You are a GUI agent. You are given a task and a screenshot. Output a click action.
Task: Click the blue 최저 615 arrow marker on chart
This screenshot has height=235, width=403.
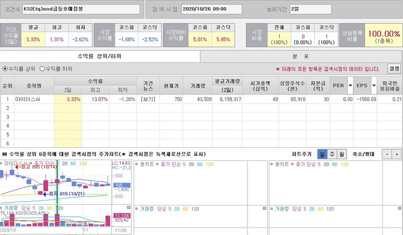pyautogui.click(x=45, y=194)
